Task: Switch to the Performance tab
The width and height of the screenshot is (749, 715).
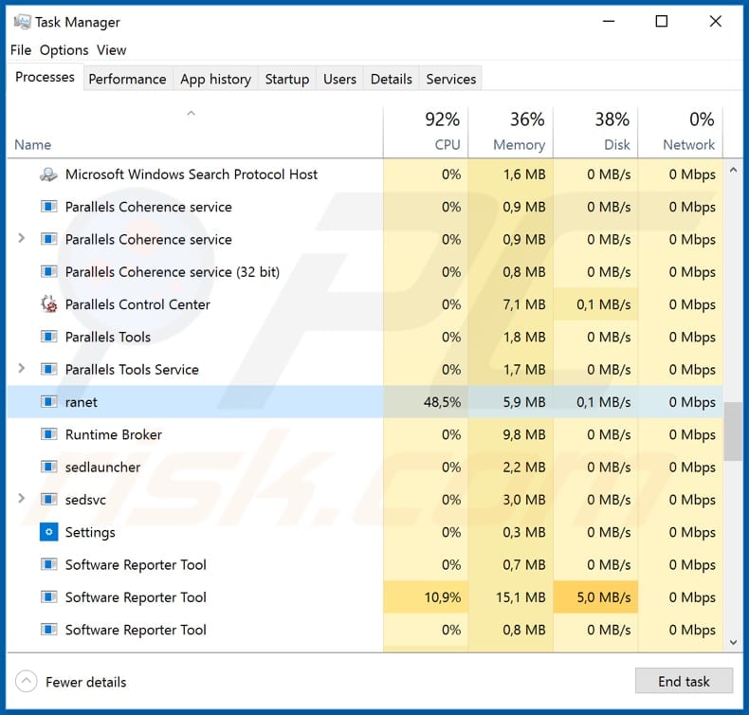Action: click(127, 79)
